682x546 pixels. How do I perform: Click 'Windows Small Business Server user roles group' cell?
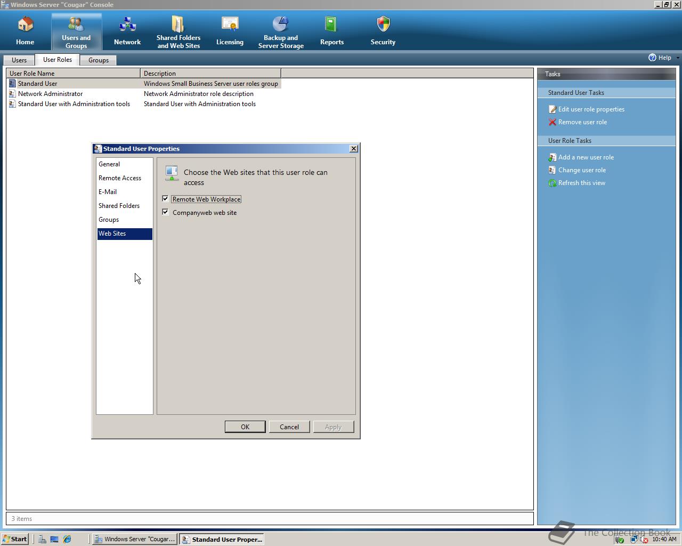point(211,84)
